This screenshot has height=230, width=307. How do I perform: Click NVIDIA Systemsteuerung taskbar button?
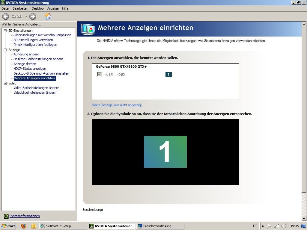[112, 226]
